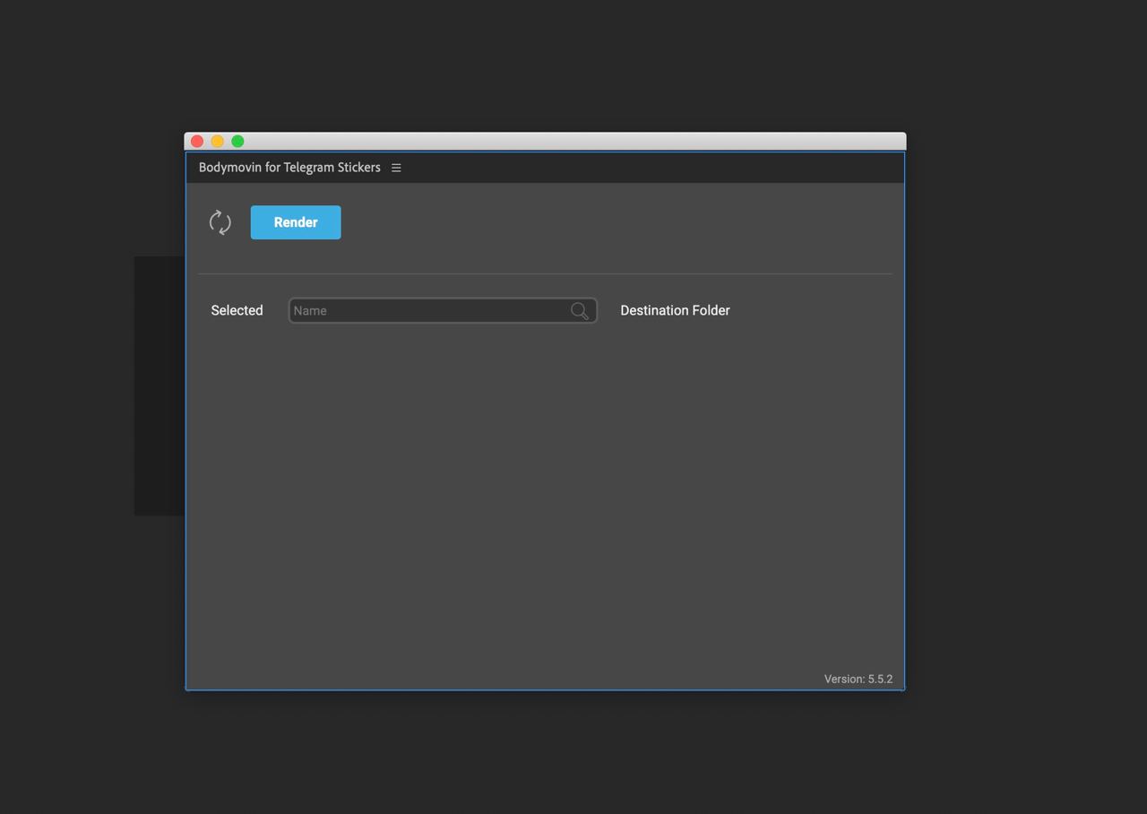Select Bodymovin for Telegram Stickers tab
This screenshot has width=1147, height=814.
coord(289,168)
